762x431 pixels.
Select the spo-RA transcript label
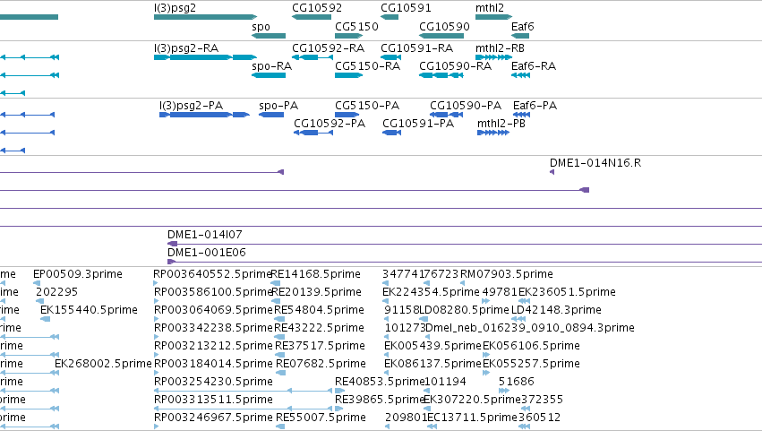point(271,66)
